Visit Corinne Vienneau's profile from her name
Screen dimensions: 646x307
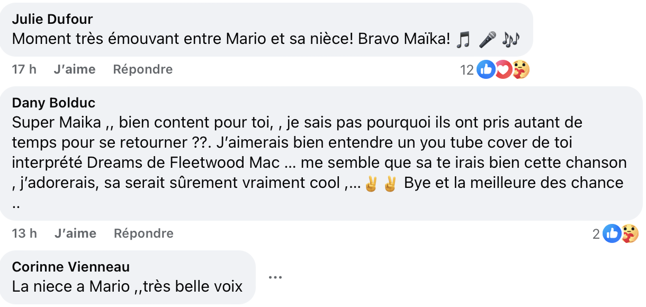point(71,267)
